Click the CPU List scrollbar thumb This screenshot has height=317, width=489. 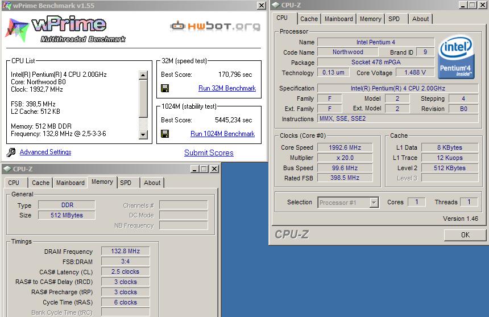(143, 98)
